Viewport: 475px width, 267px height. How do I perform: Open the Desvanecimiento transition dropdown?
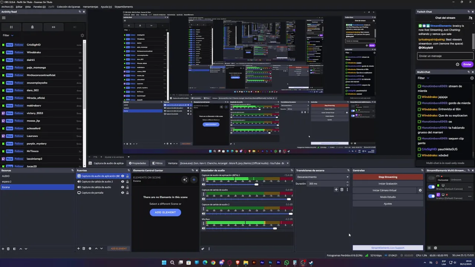click(x=322, y=177)
